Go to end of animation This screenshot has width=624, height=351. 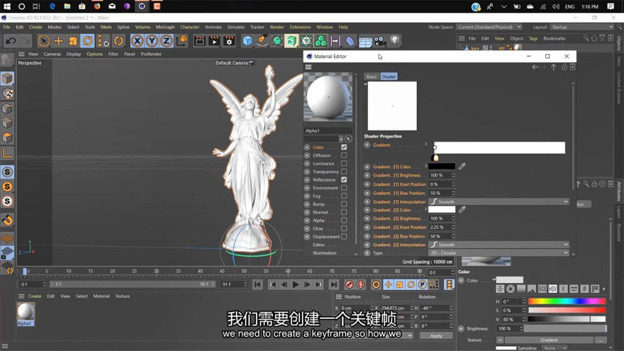tap(334, 284)
